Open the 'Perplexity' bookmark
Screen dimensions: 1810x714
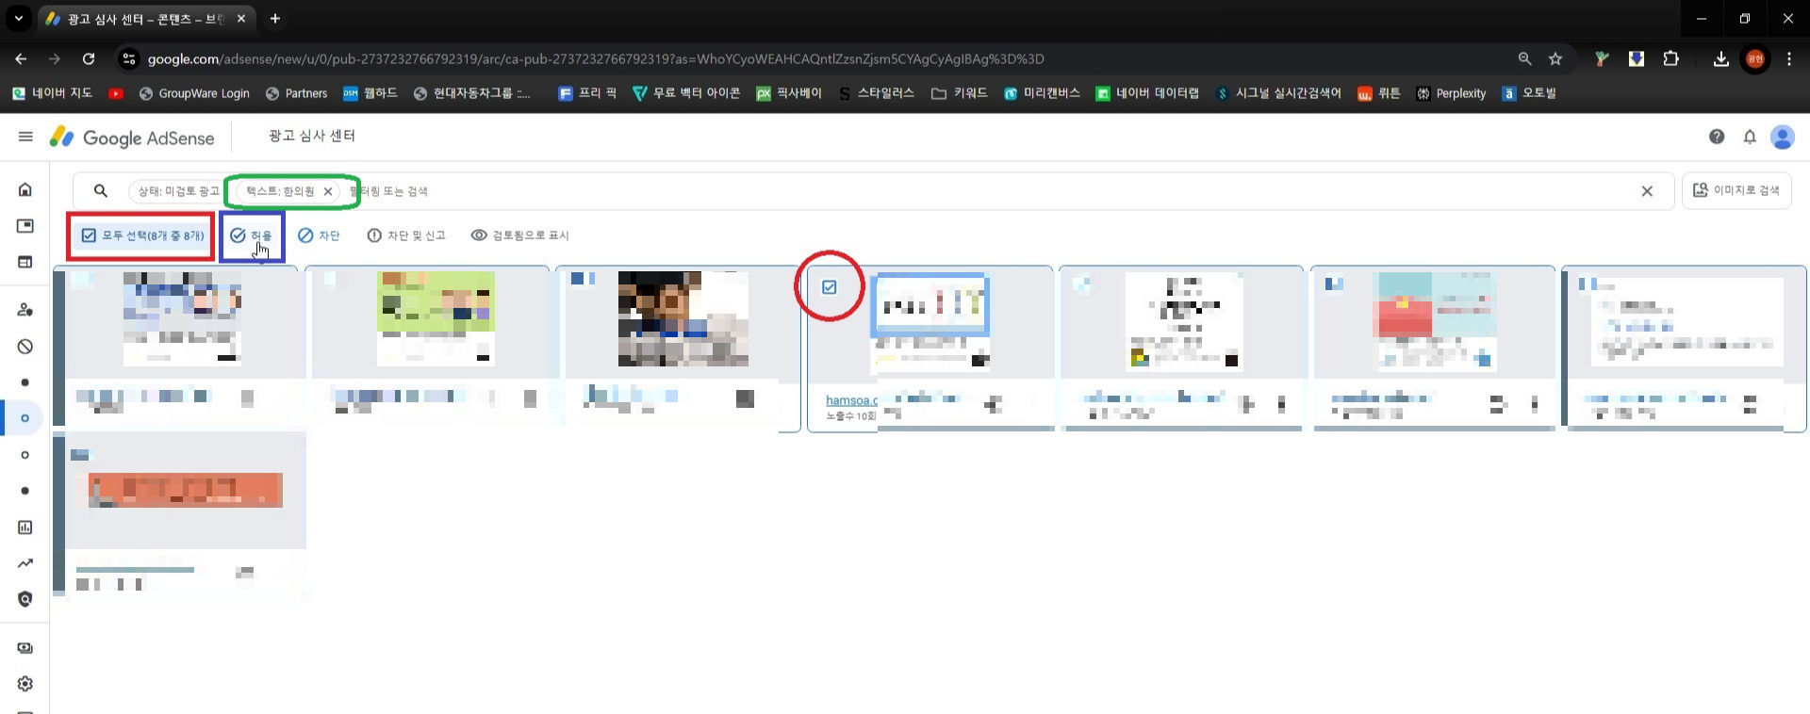pyautogui.click(x=1452, y=93)
